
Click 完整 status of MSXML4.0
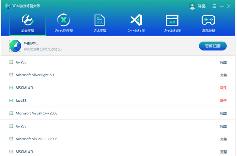pyautogui.click(x=224, y=152)
